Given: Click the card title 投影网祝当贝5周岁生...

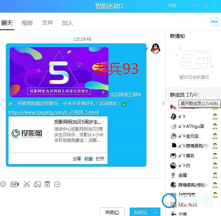Looking at the screenshot, I should [x=77, y=122].
